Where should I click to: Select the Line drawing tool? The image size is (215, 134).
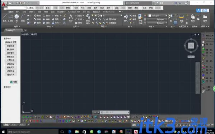[x=5, y=18]
